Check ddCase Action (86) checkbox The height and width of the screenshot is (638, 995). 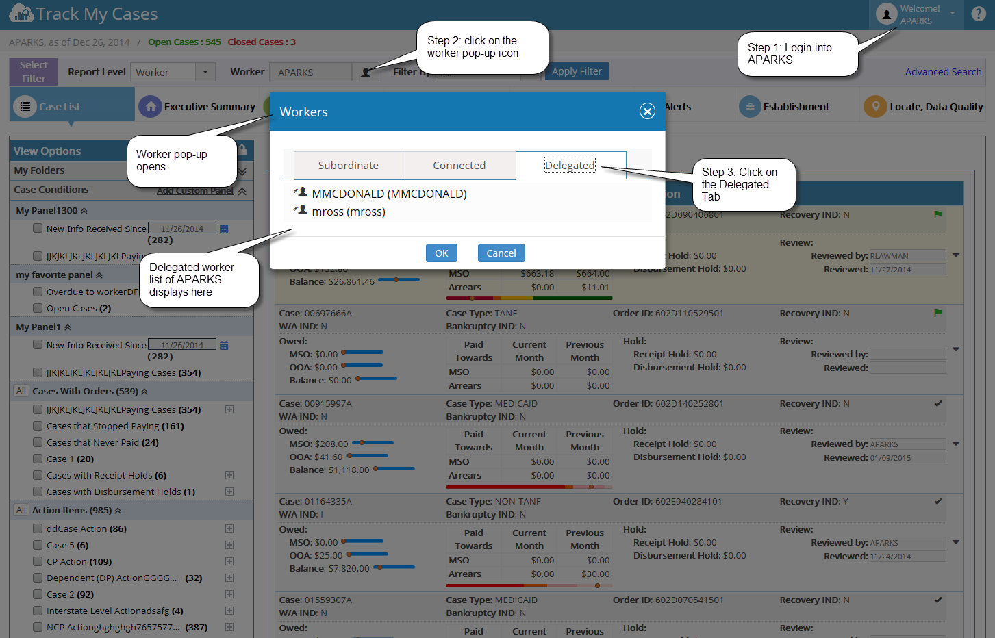pyautogui.click(x=38, y=528)
